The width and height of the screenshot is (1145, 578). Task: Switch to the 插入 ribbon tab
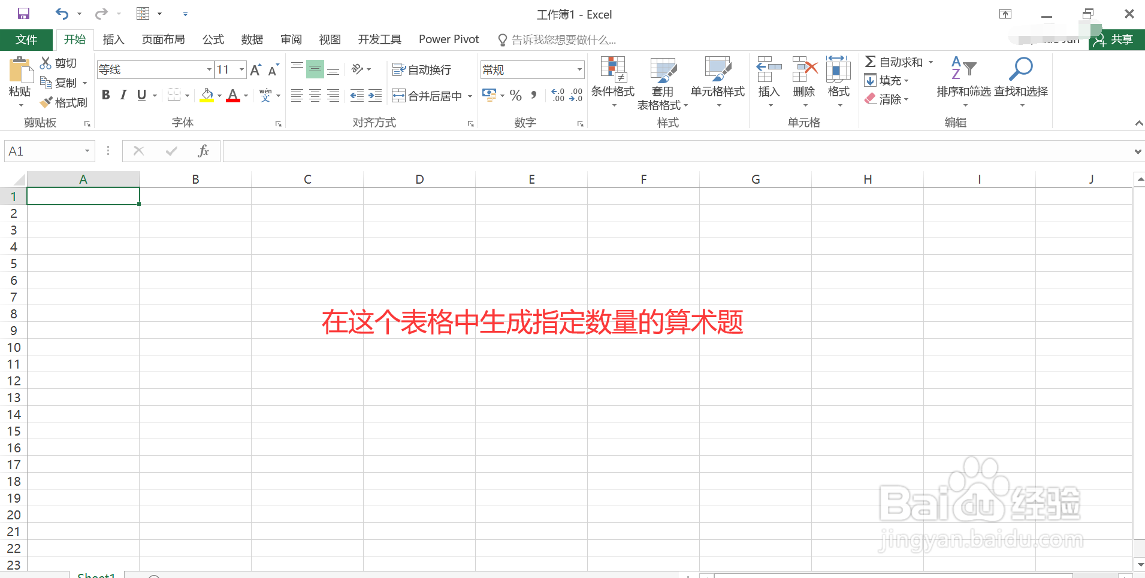click(113, 39)
